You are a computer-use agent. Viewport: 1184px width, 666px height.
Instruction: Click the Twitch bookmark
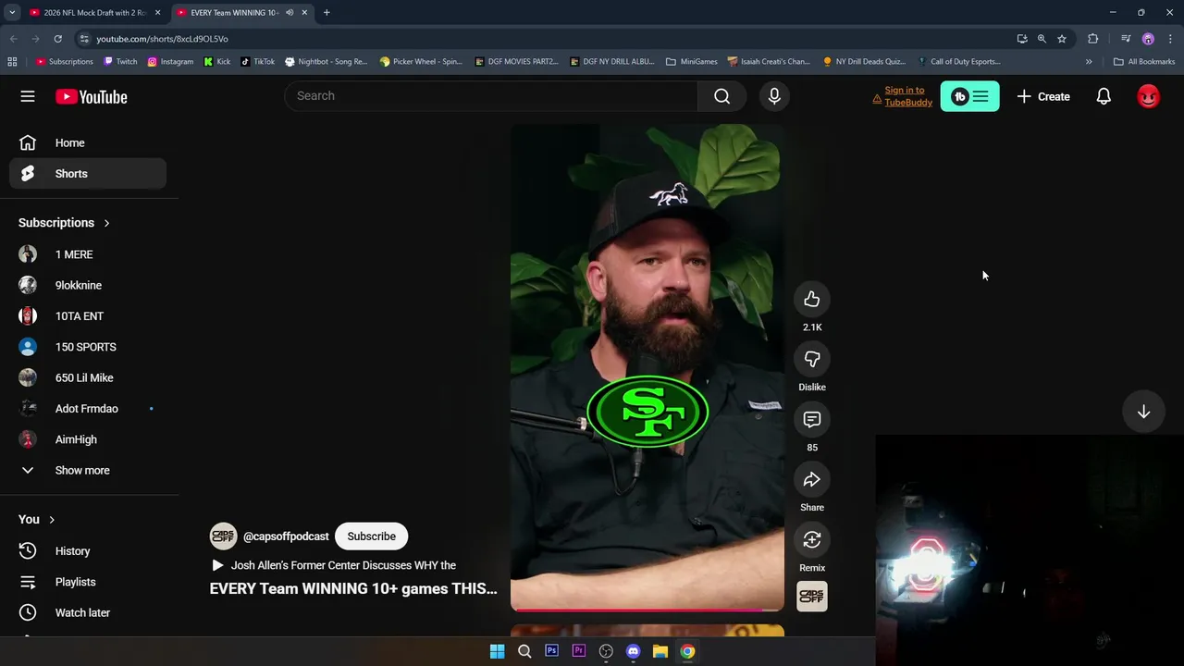click(120, 62)
